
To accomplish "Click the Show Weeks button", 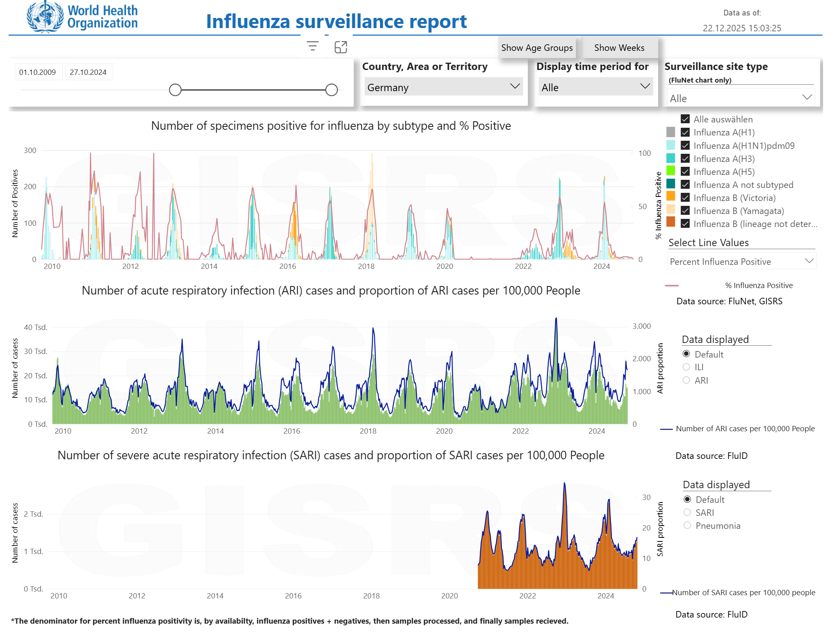I will click(619, 48).
